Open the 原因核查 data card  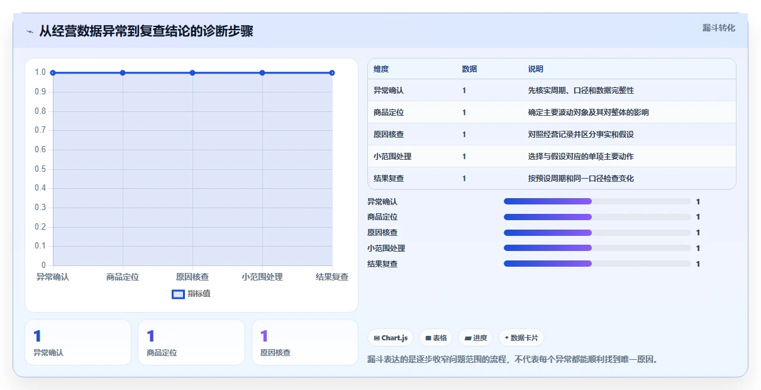click(305, 342)
